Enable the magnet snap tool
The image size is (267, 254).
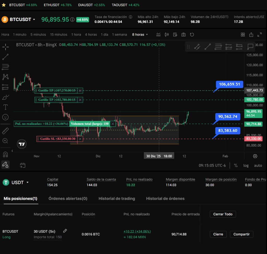tap(5, 154)
